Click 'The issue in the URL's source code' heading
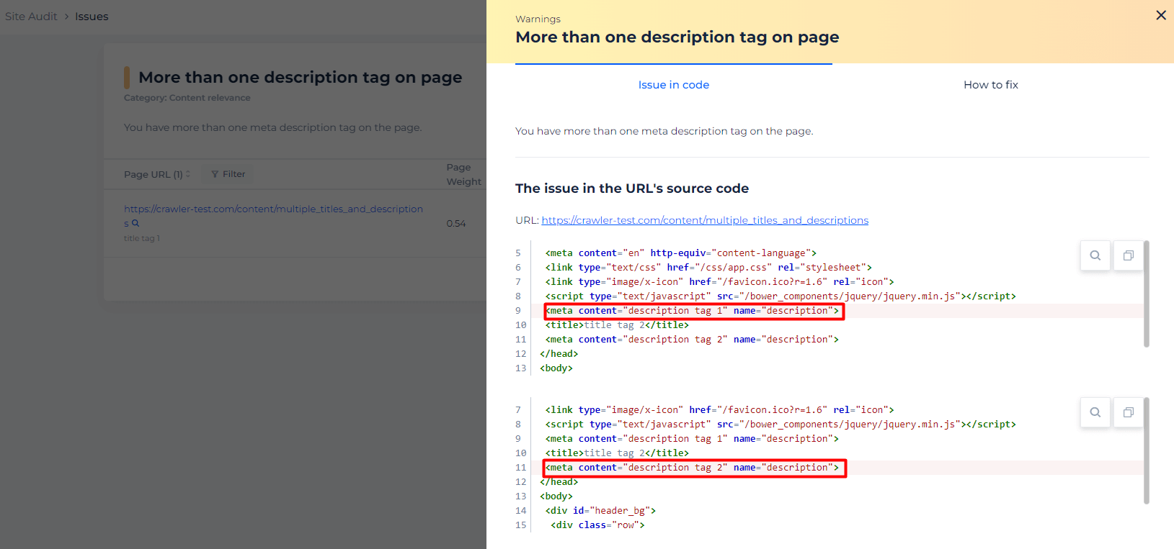The width and height of the screenshot is (1174, 549). (x=632, y=189)
